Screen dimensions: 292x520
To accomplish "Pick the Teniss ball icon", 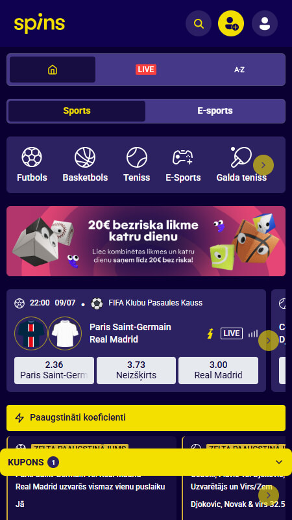I will point(137,157).
